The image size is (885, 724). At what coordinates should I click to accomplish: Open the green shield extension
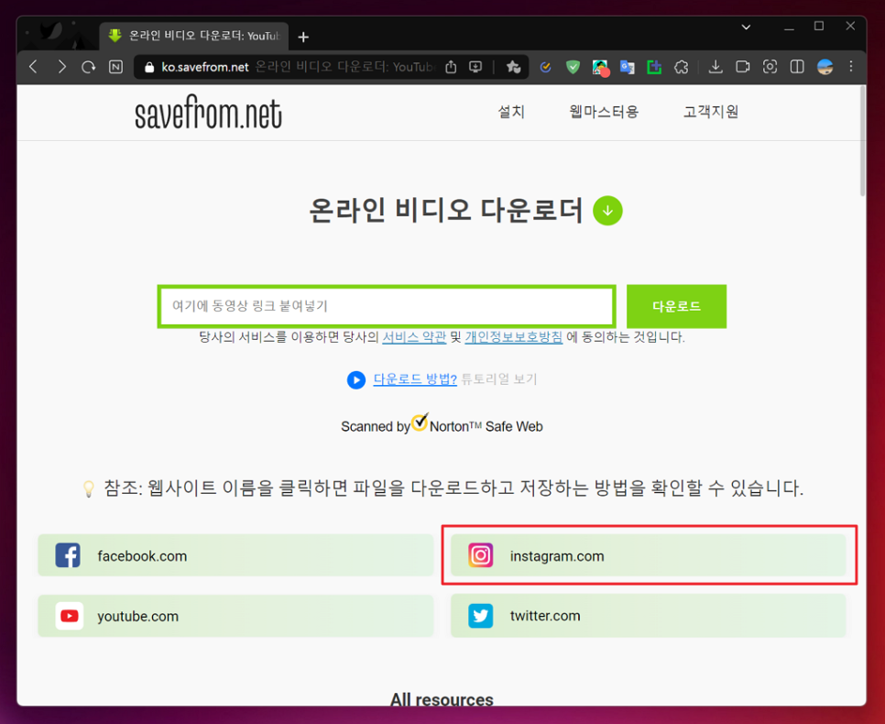(x=573, y=67)
